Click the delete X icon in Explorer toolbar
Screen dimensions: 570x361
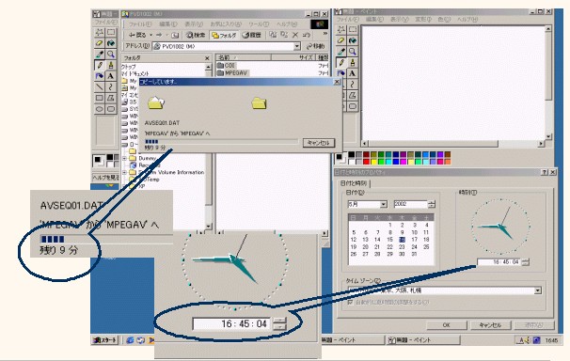click(x=295, y=35)
